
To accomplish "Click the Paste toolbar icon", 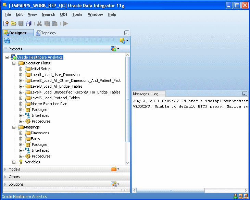I will [54, 24].
